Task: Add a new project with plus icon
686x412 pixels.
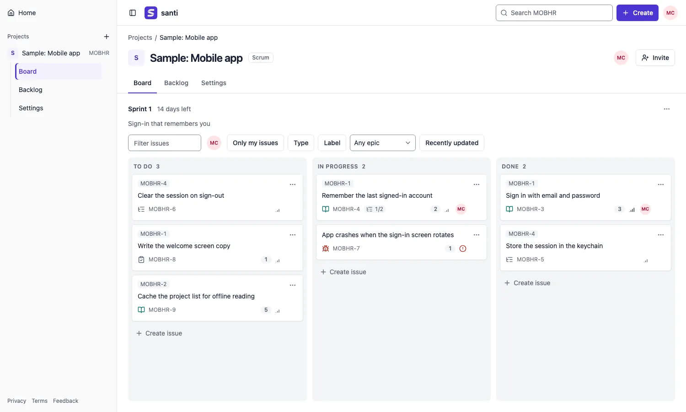Action: tap(107, 37)
